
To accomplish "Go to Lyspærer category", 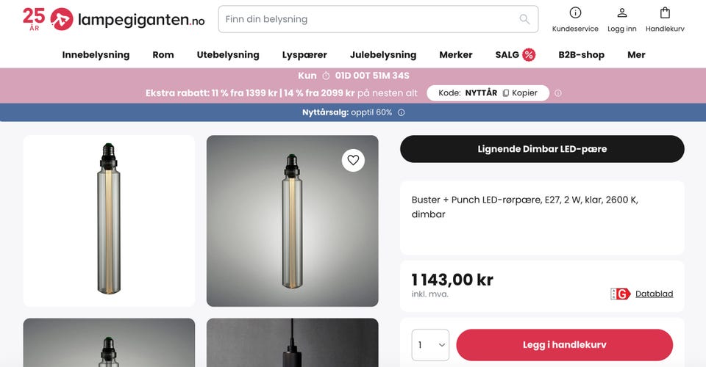I will [304, 55].
